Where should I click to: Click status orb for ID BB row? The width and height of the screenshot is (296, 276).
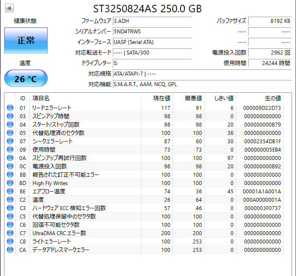click(x=10, y=174)
